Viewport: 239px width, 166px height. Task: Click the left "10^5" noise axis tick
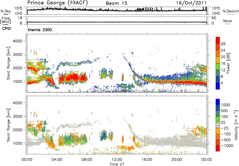click(18, 8)
